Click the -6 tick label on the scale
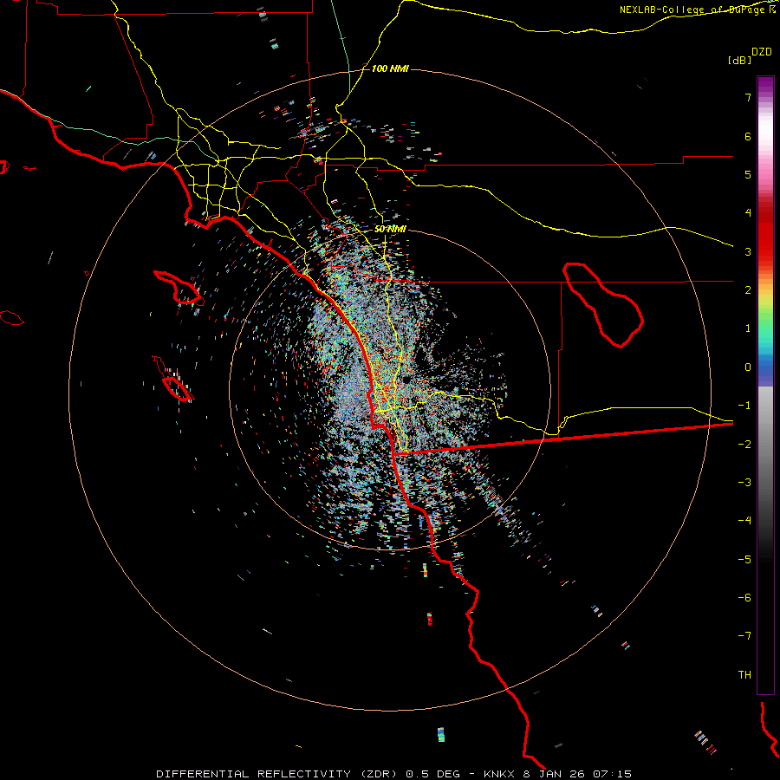Viewport: 780px width, 780px height. (x=744, y=598)
